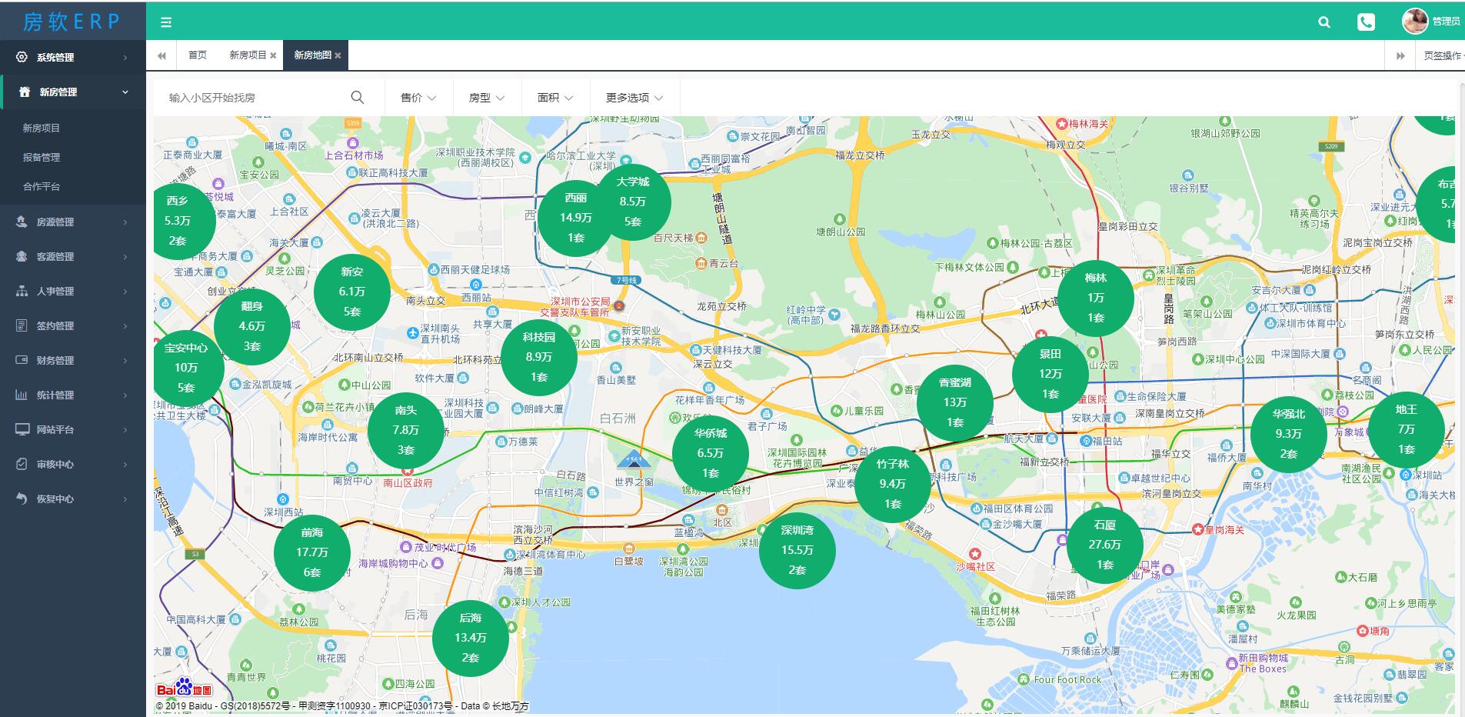Select the 翻身 4.6万 map bubble

pyautogui.click(x=252, y=326)
